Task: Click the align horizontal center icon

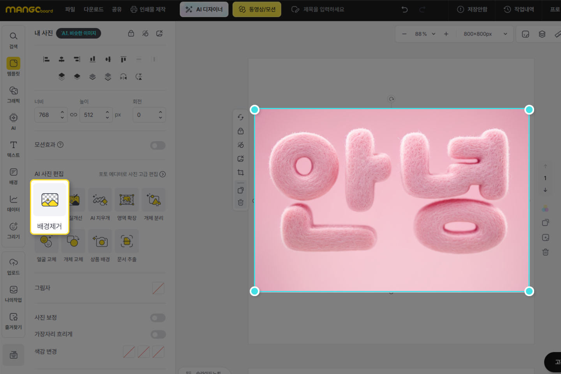Action: click(62, 59)
